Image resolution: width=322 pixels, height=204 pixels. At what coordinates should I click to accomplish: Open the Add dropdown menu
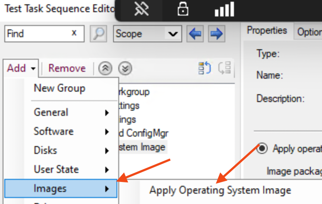point(21,68)
